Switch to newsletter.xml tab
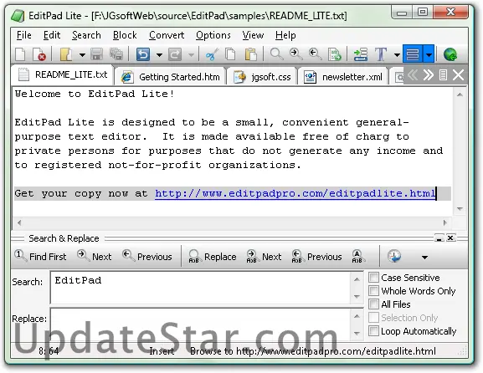Image resolution: width=483 pixels, height=373 pixels. pos(343,77)
